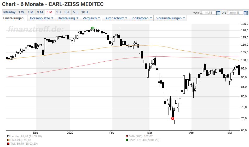
Task: Click the green Hoch legend swatch
Action: tap(127, 140)
